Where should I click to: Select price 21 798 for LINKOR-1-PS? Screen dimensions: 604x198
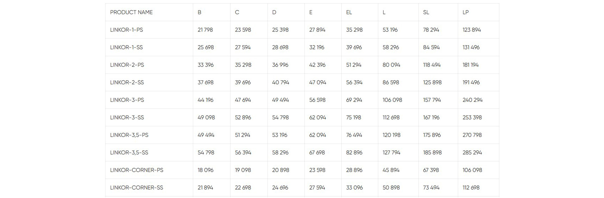205,30
